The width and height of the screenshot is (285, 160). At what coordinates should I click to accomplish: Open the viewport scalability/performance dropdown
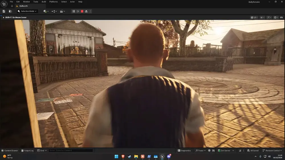click(x=269, y=17)
